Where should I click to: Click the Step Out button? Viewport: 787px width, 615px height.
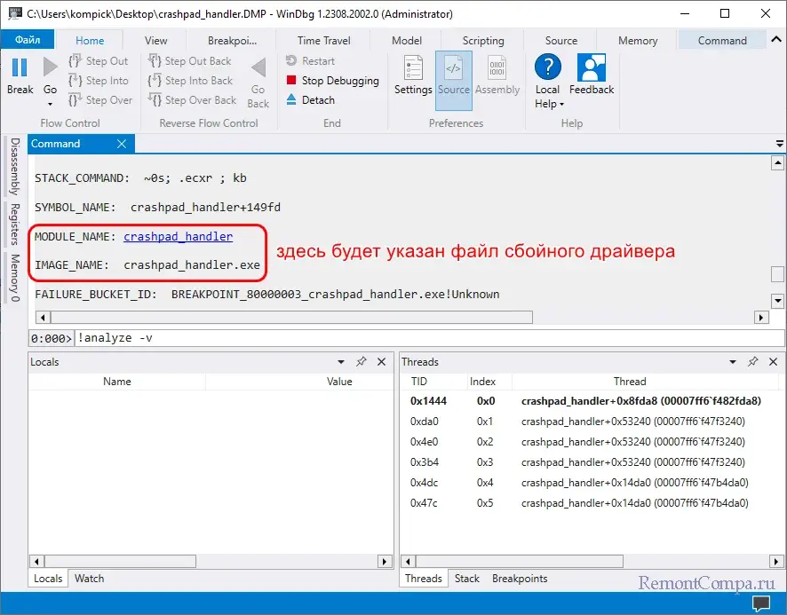tap(99, 61)
